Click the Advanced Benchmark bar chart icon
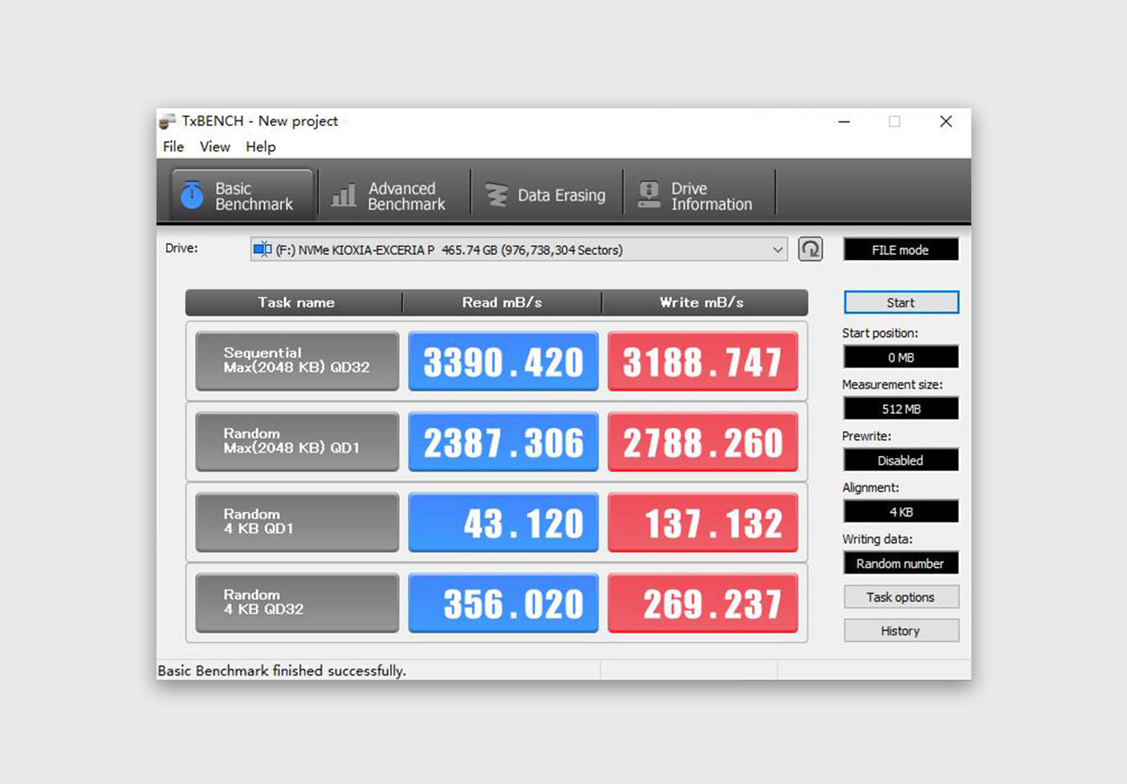 click(x=344, y=195)
